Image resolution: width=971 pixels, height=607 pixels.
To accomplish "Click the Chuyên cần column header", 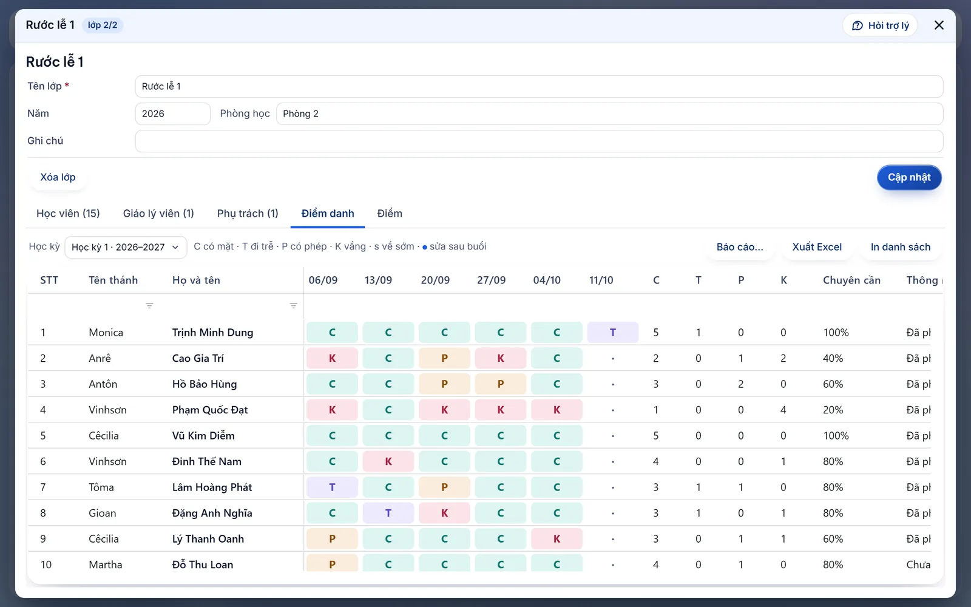I will pos(851,280).
